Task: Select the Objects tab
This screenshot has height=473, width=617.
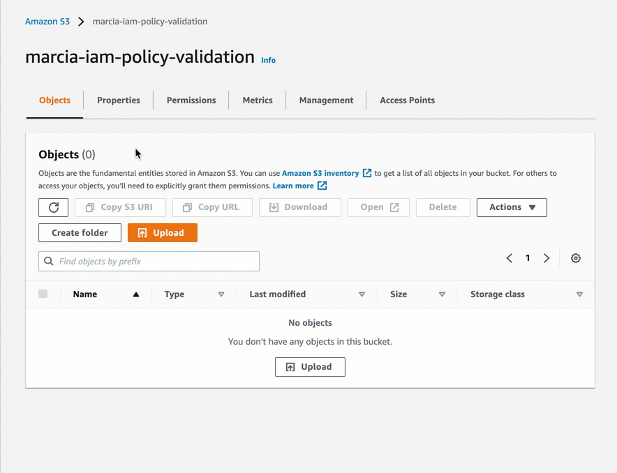Action: [x=54, y=100]
